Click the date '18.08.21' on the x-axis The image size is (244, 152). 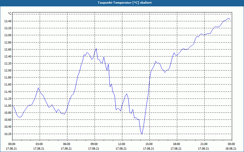(231, 148)
